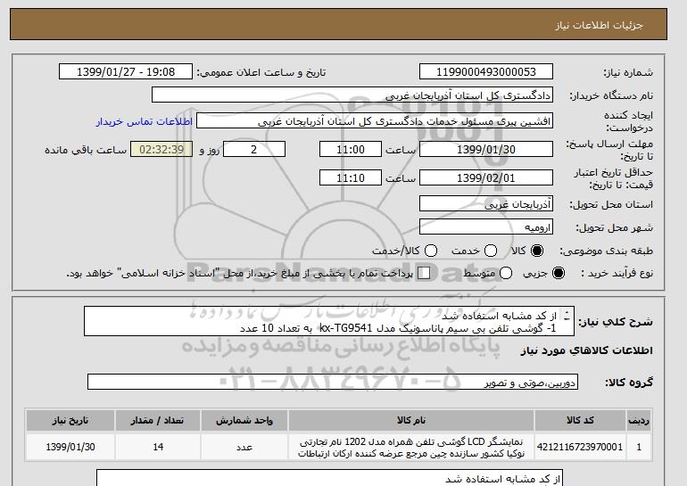This screenshot has width=687, height=486.
Task: Click product code cell 4212116723970001
Action: tap(580, 447)
